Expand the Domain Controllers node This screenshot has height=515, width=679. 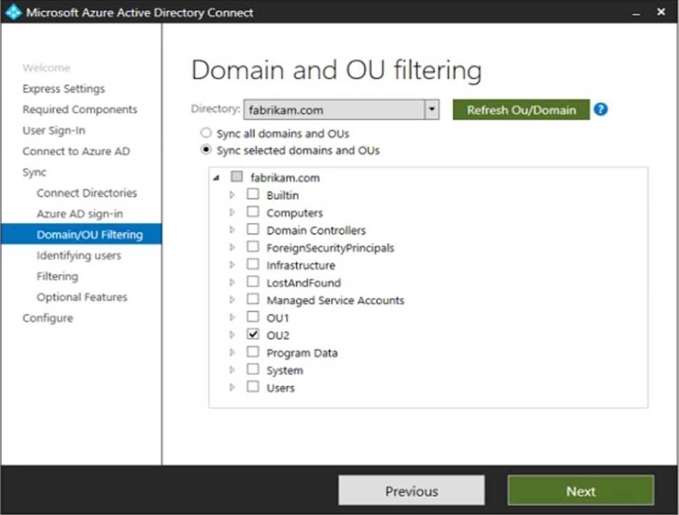tap(232, 230)
